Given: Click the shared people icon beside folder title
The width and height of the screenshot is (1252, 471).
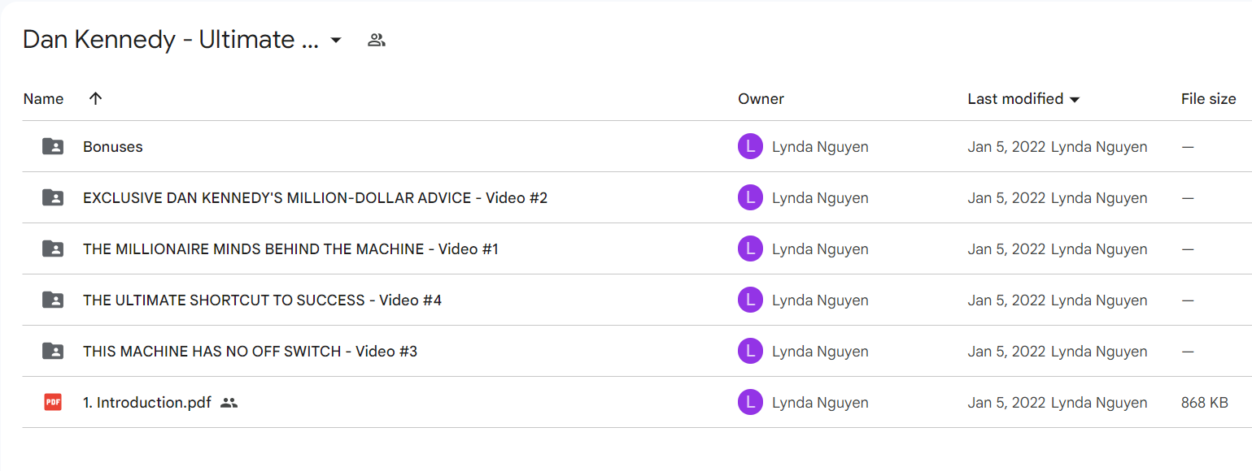Looking at the screenshot, I should click(376, 40).
